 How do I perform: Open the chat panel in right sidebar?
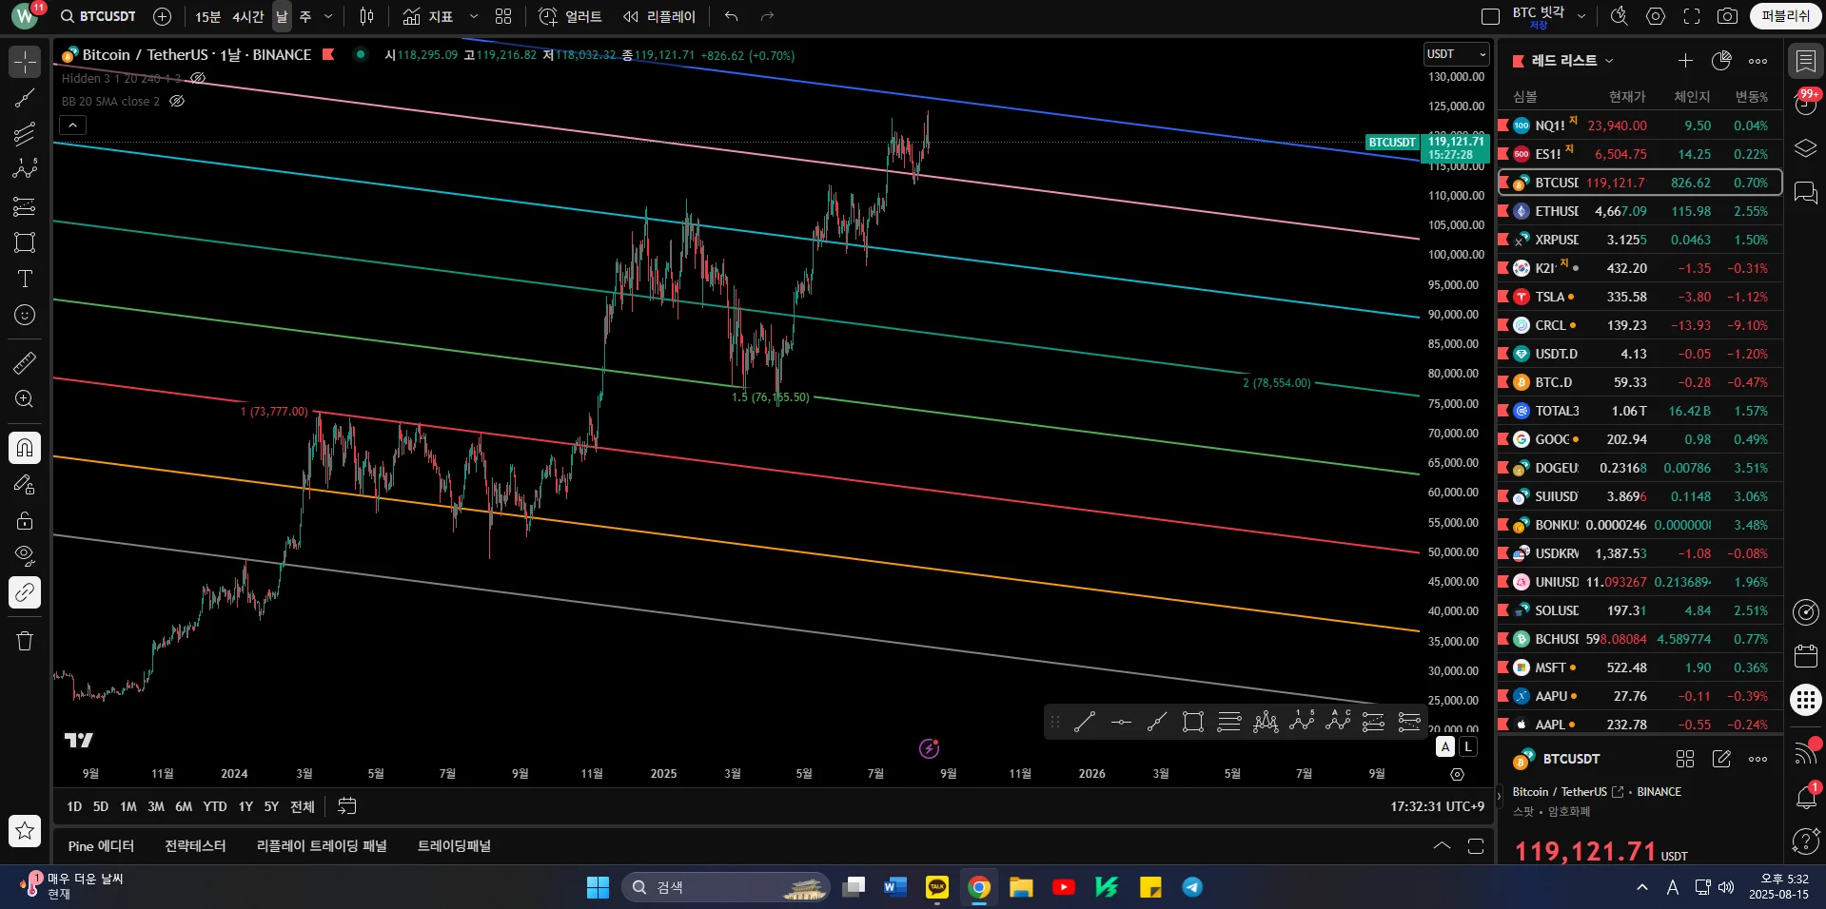coord(1805,193)
